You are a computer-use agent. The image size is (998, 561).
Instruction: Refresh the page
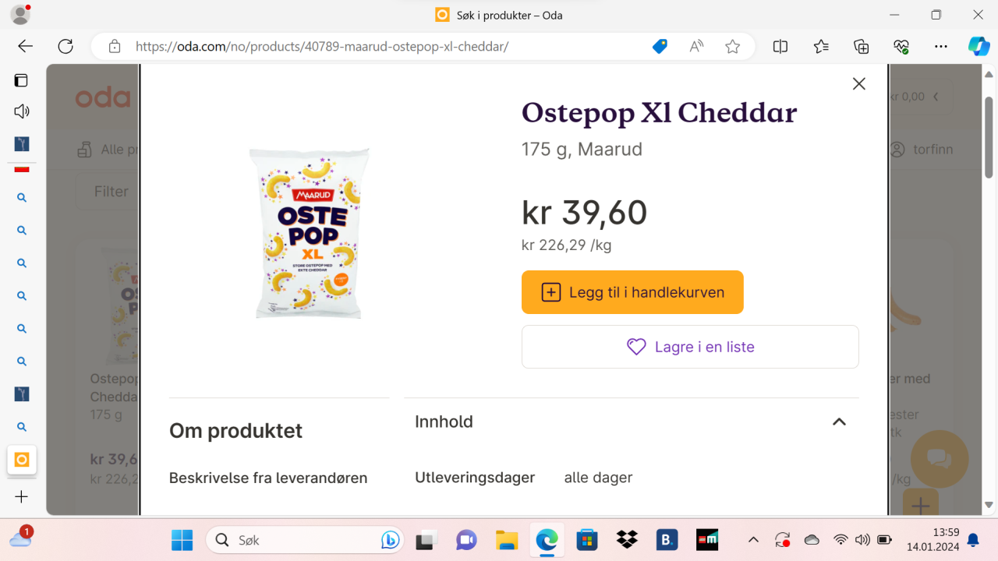click(65, 47)
